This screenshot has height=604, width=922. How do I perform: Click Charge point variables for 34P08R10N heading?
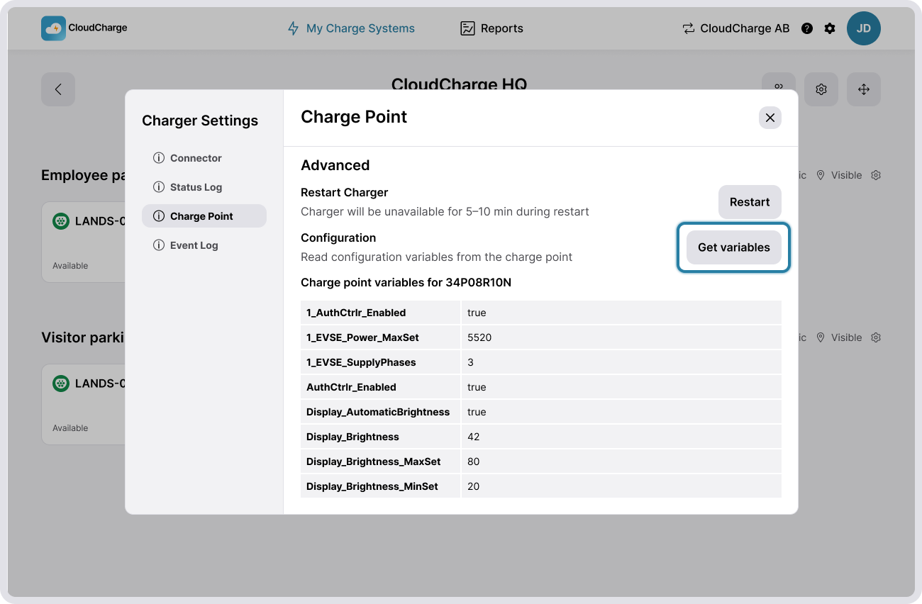(x=406, y=282)
